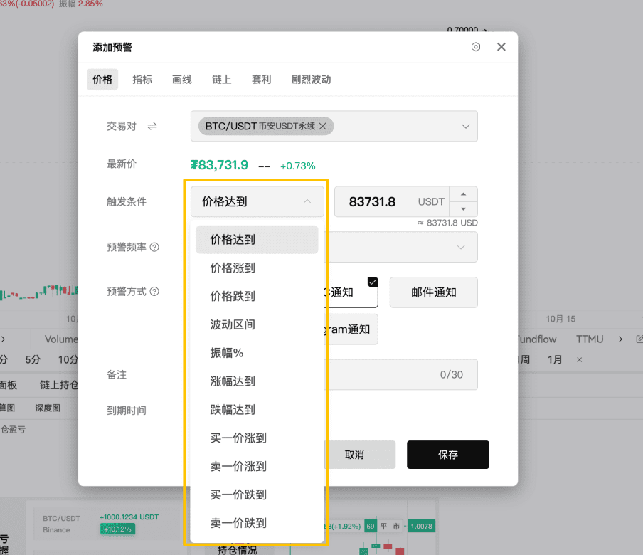
Task: Open the 剧烈波动 tab
Action: coord(311,79)
